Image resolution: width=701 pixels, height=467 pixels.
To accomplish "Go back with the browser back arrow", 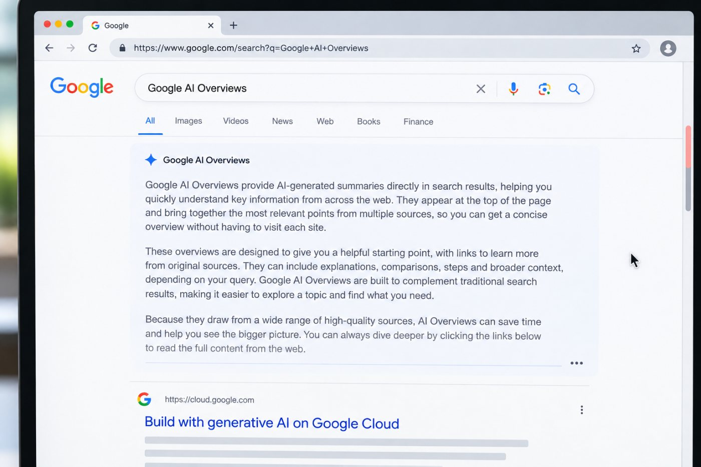I will (x=49, y=48).
